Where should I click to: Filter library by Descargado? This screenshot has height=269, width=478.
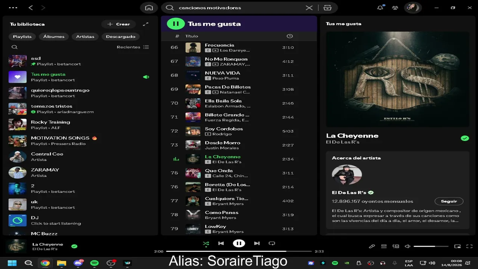coord(121,37)
